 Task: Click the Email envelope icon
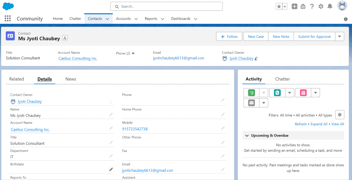click(251, 103)
